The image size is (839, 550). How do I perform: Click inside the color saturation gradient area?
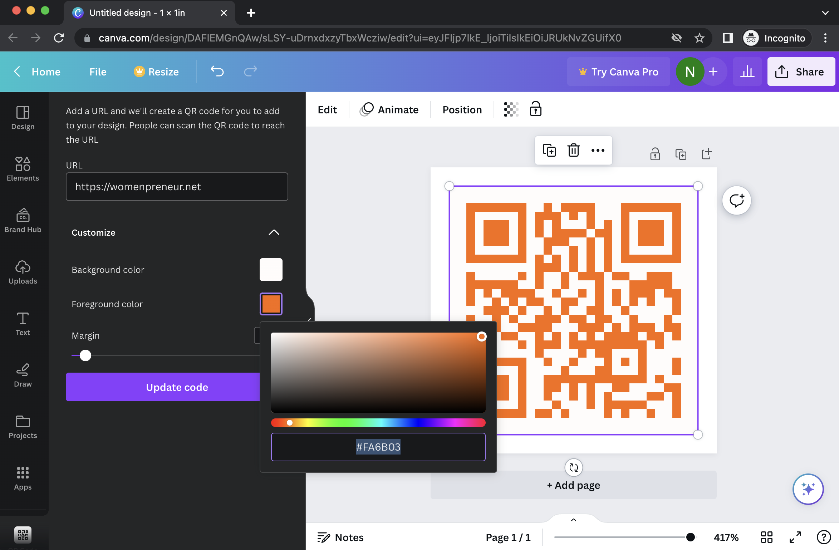378,372
